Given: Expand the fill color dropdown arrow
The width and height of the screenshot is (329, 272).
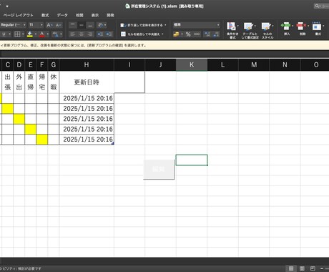Looking at the screenshot, I should [36, 34].
